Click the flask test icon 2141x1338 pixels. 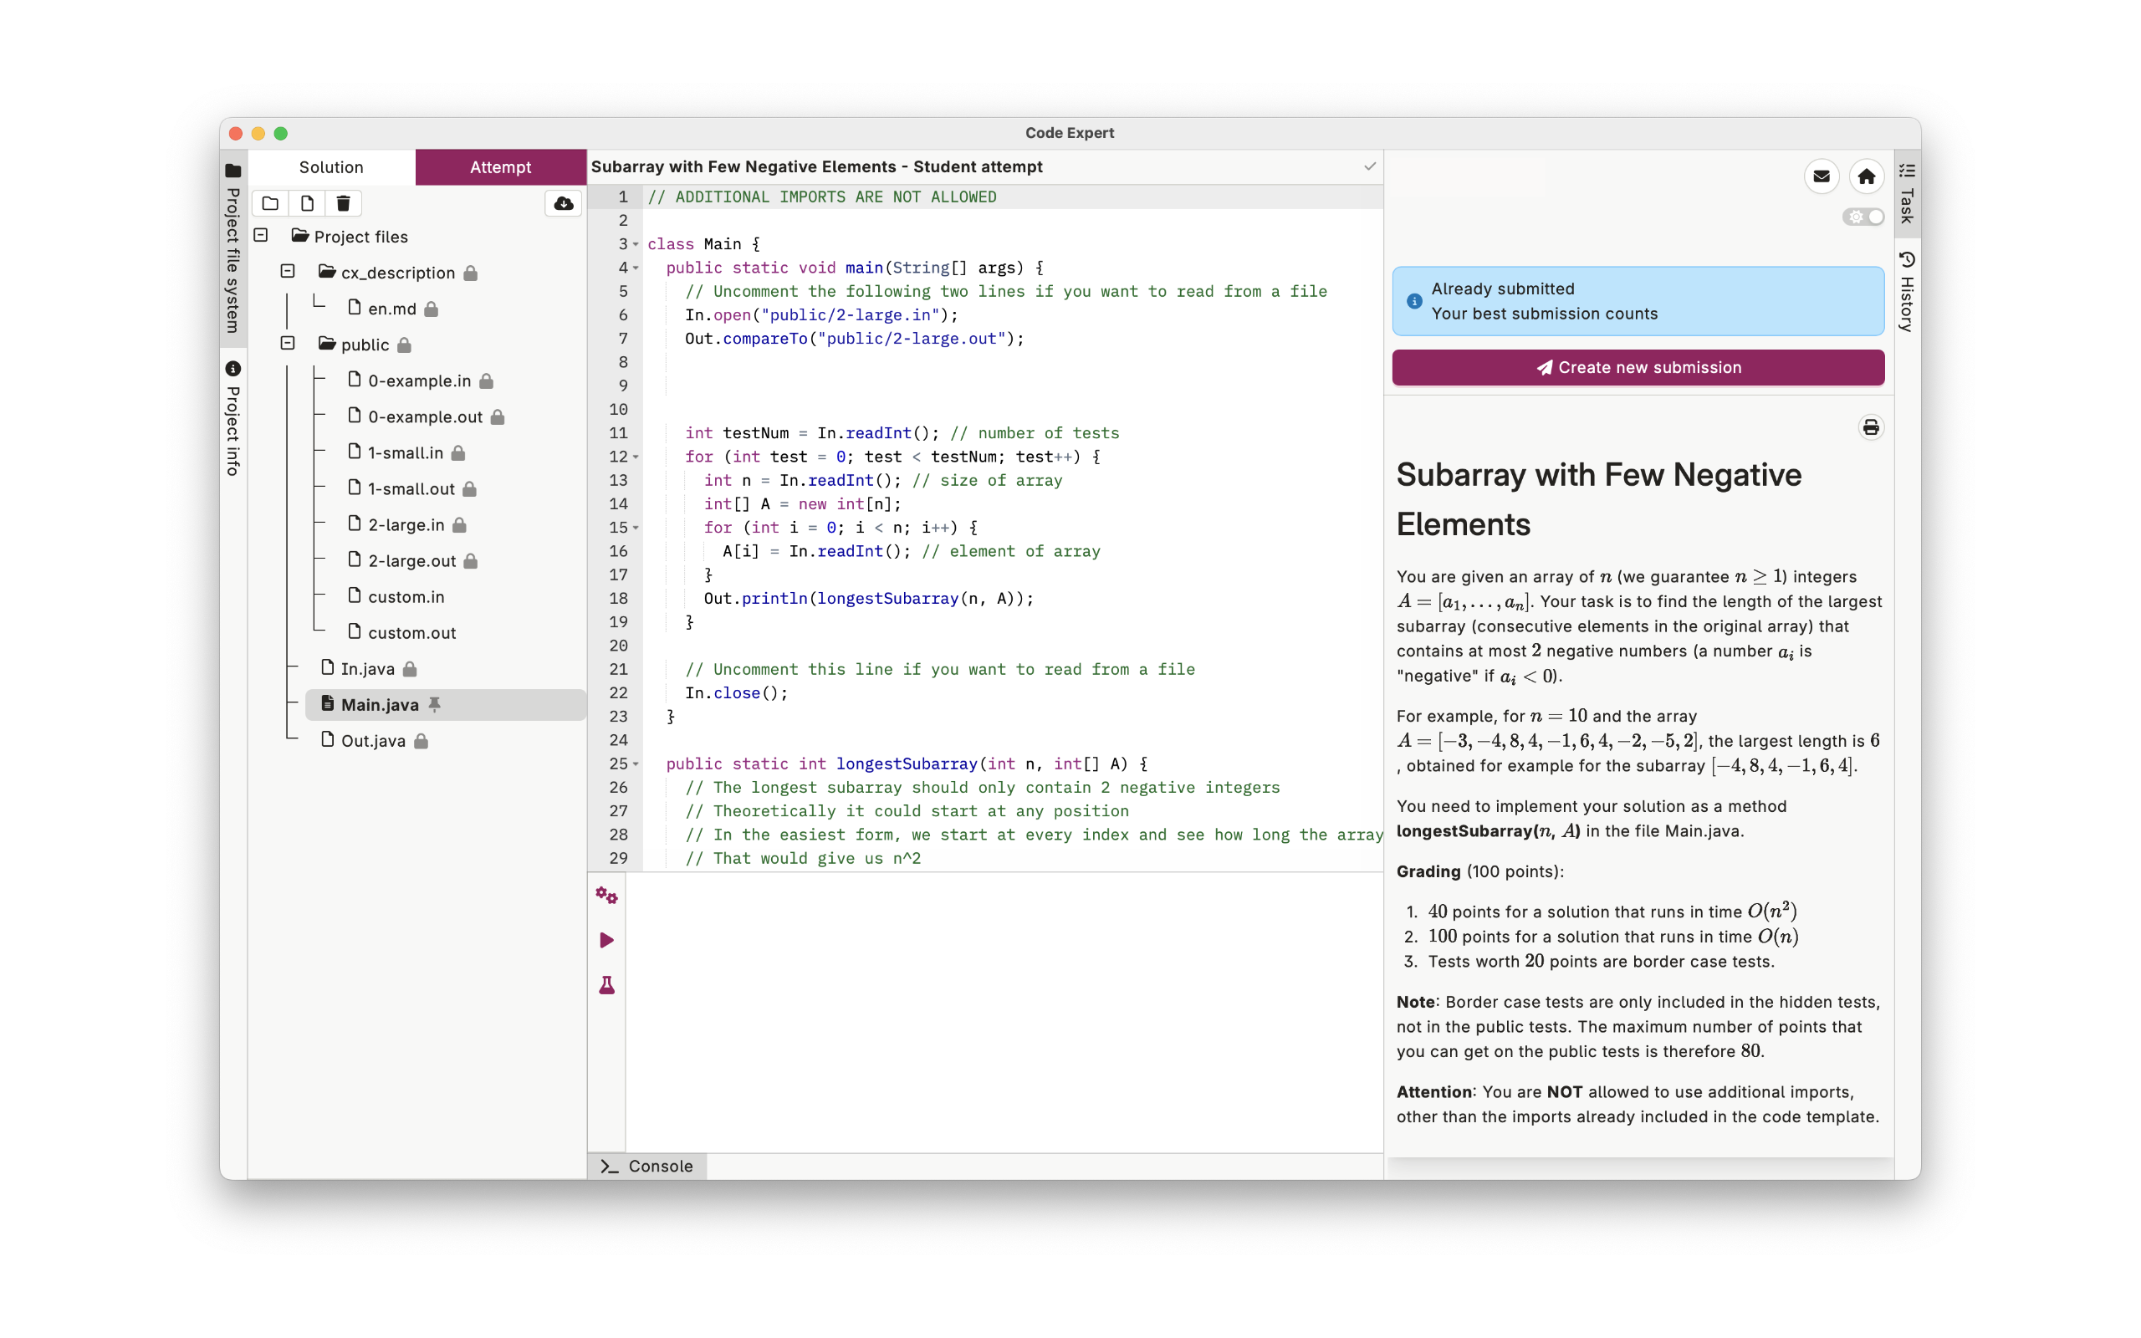(x=606, y=985)
